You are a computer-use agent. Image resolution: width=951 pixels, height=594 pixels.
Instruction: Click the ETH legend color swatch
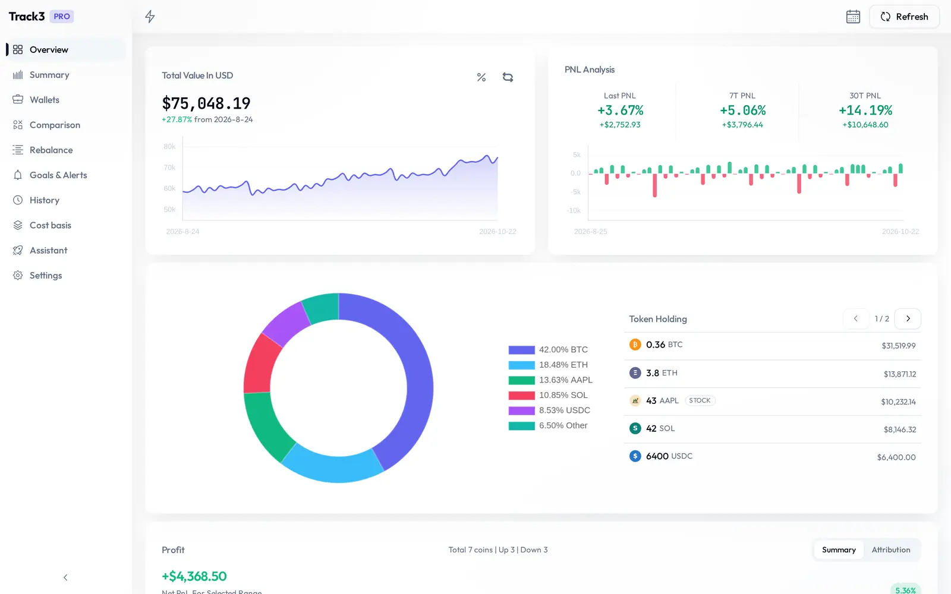[x=522, y=365]
